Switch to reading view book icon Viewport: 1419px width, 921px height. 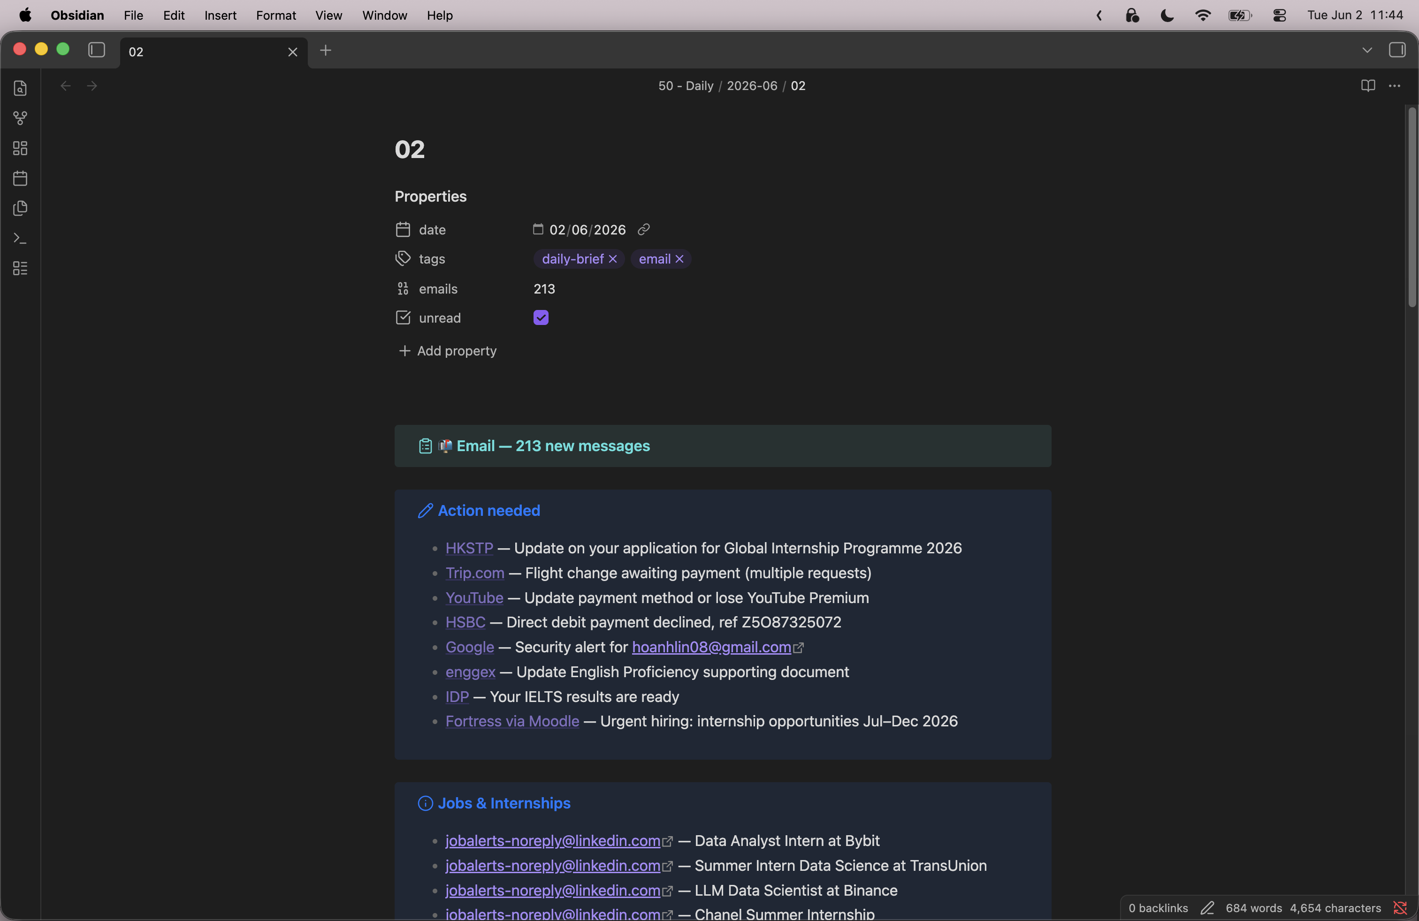point(1368,86)
